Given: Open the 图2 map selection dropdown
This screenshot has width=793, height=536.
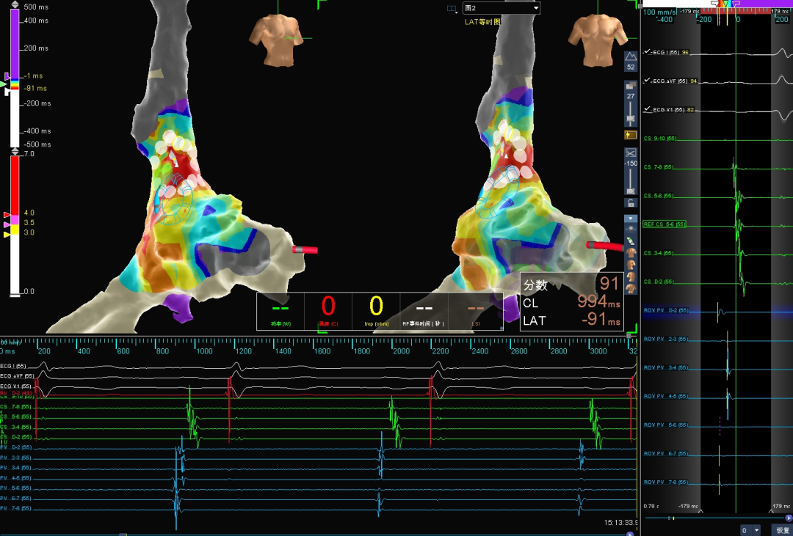Looking at the screenshot, I should pyautogui.click(x=501, y=8).
